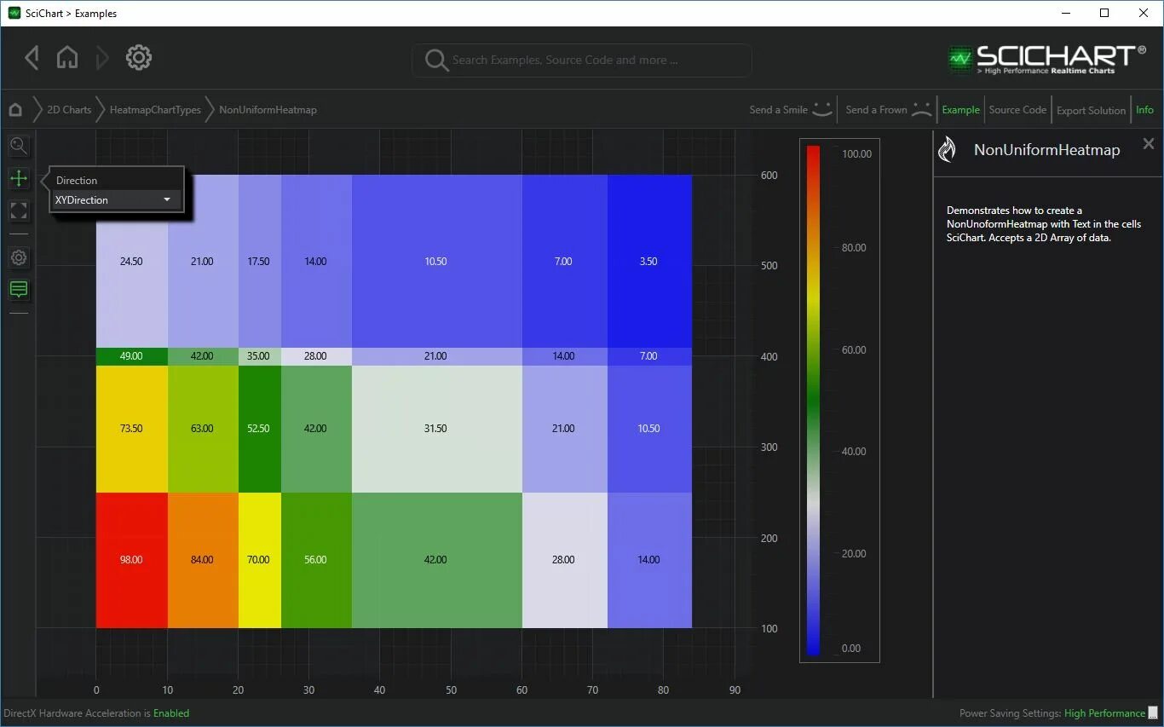
Task: Click the SciChart app icon in title bar
Action: (14, 13)
